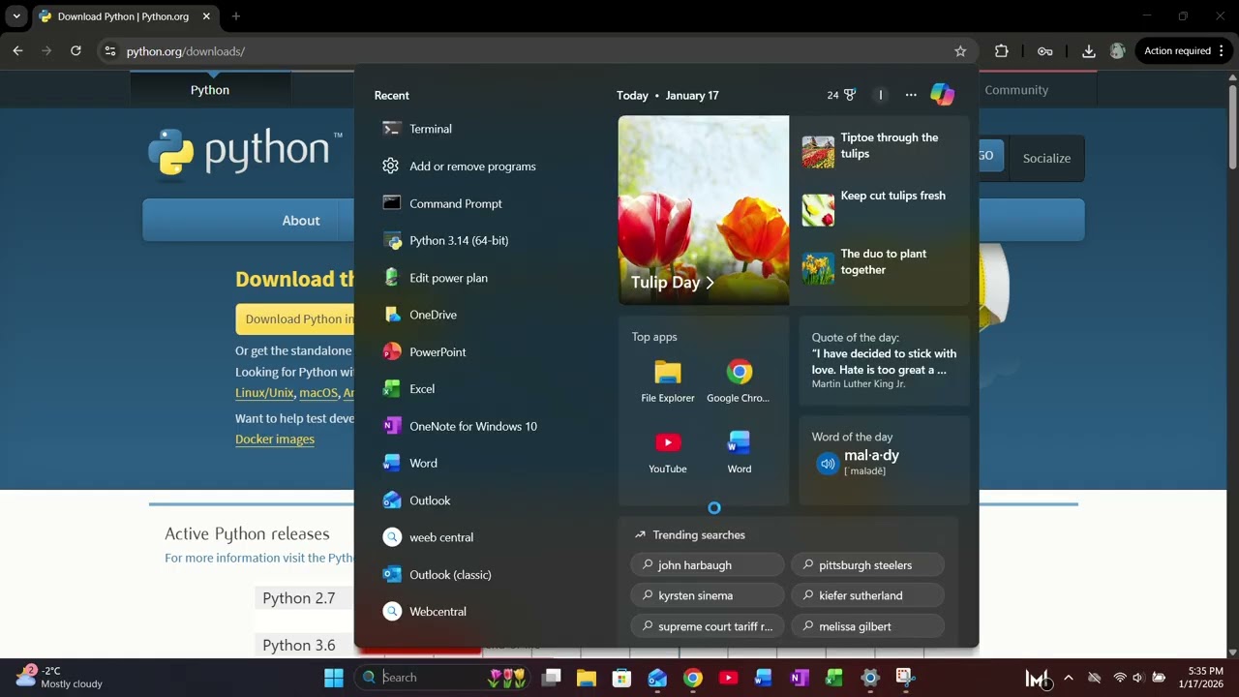Open Outlook (classic) from Recent
1239x697 pixels.
coord(450,574)
